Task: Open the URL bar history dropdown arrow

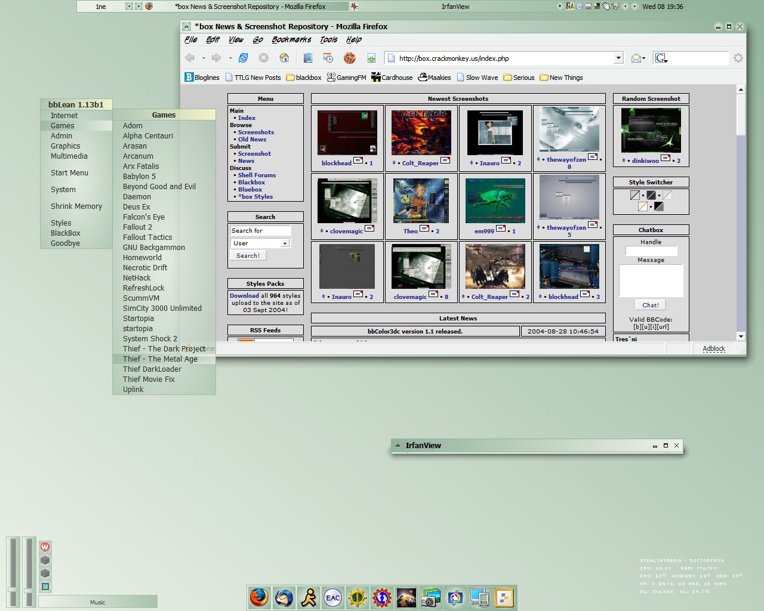Action: coord(618,58)
